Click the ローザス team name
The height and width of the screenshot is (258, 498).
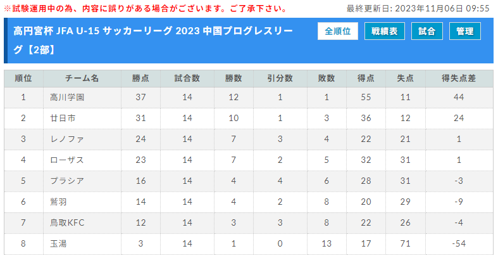[x=66, y=160]
